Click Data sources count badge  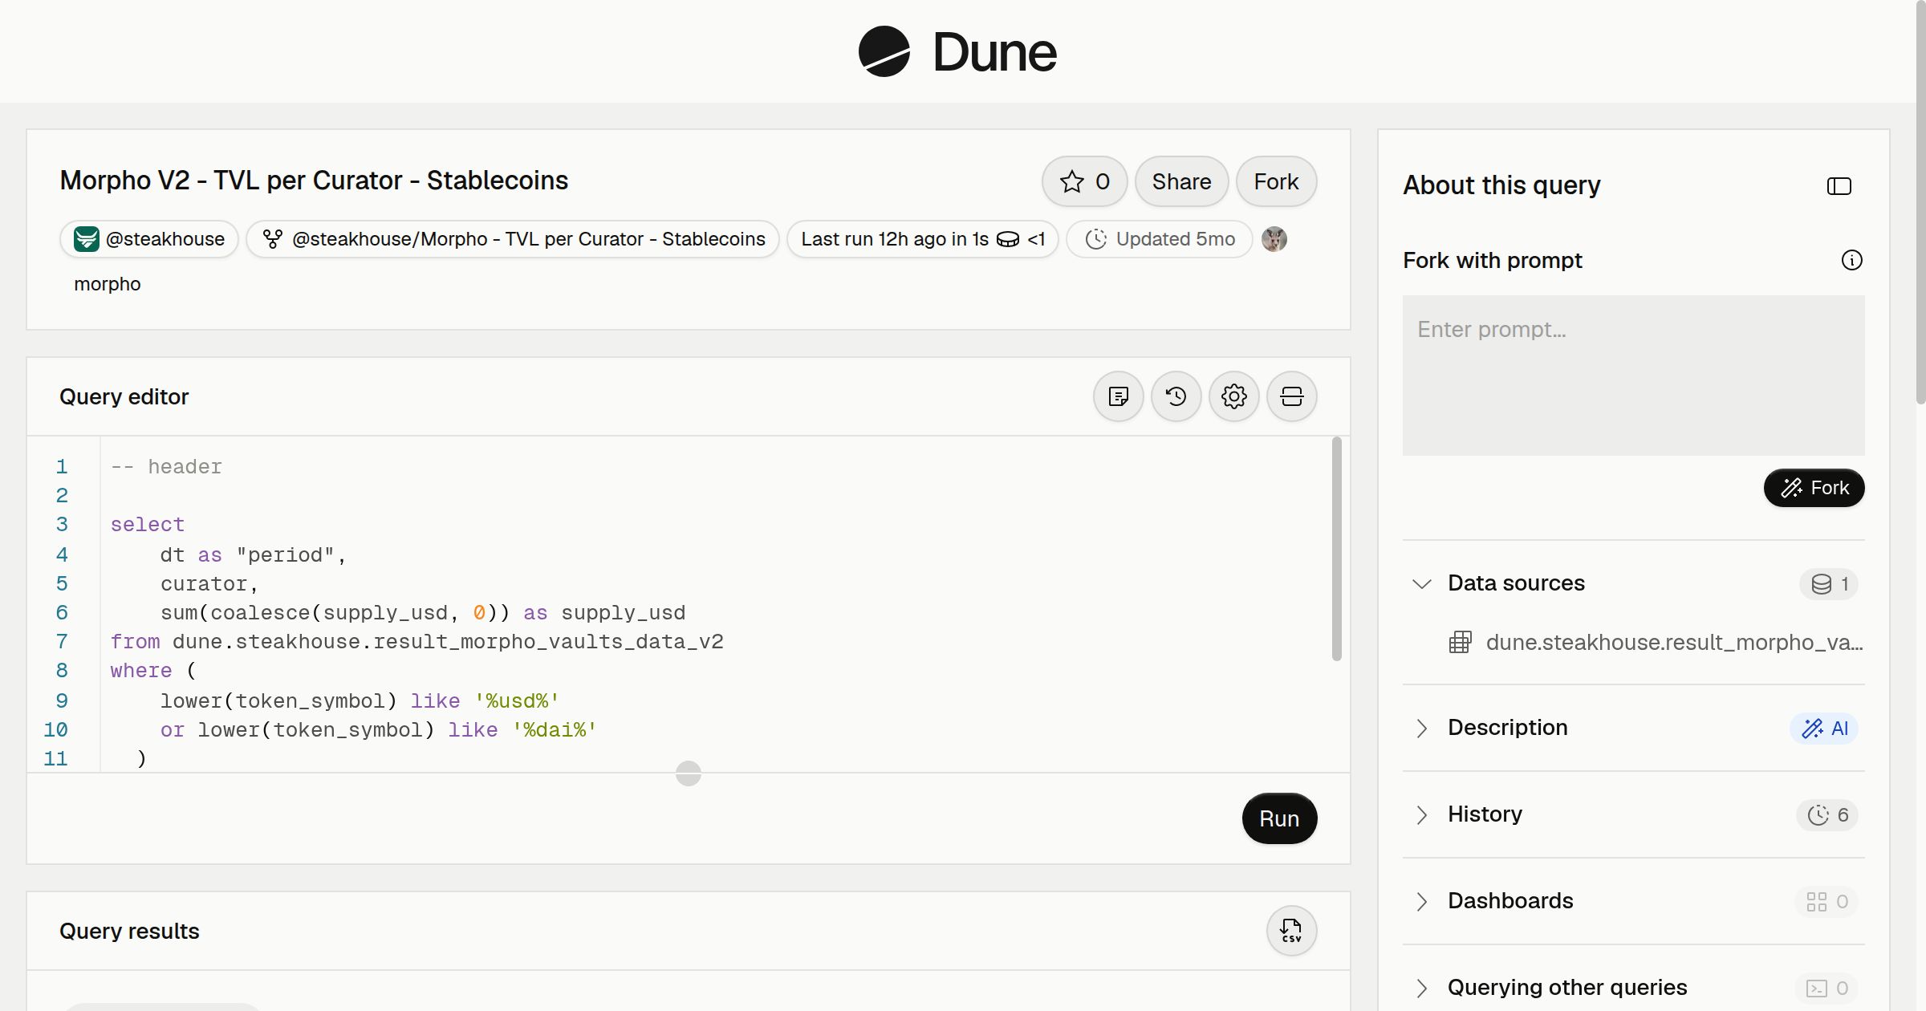tap(1829, 584)
